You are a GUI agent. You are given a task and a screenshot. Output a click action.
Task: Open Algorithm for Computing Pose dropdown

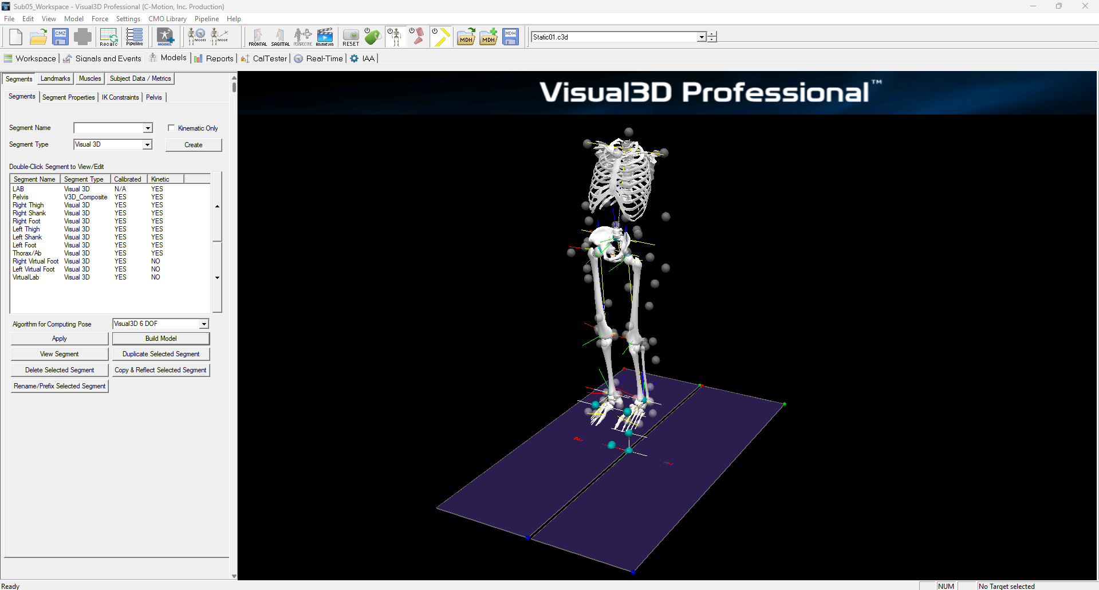coord(204,324)
